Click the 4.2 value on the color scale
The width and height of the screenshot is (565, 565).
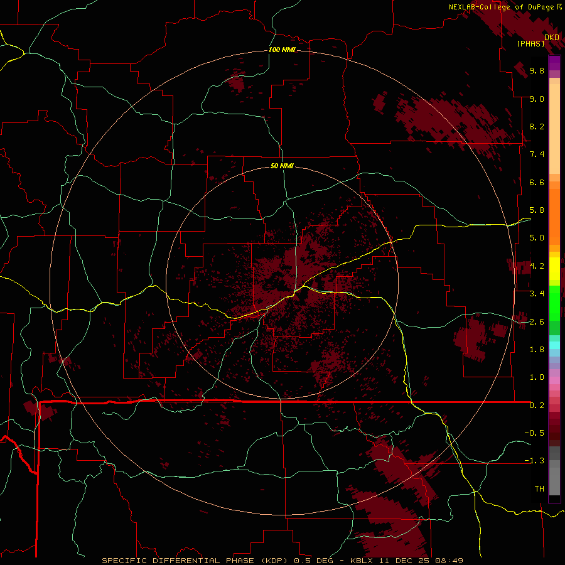537,266
